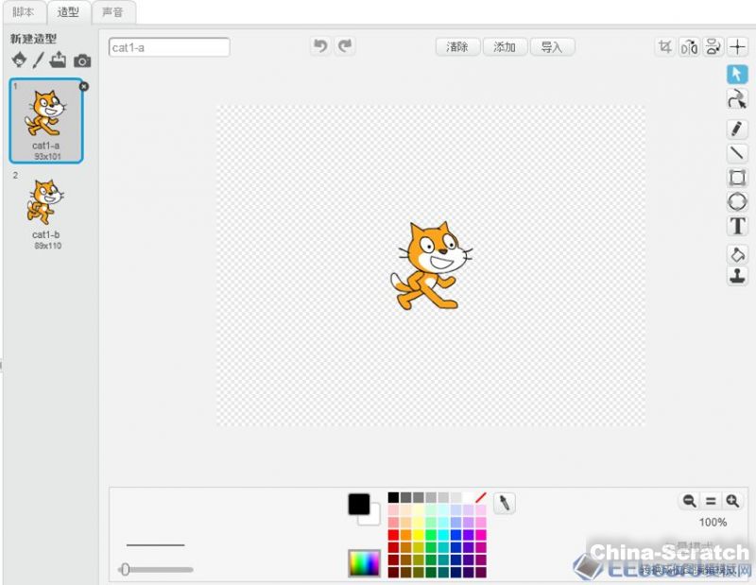Select the Stamp duplicate tool

(x=736, y=275)
